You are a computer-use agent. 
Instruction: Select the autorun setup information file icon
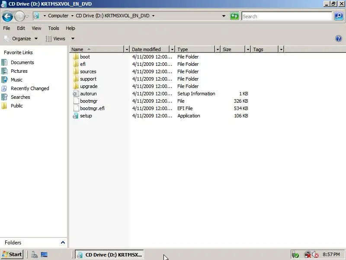[x=76, y=94]
